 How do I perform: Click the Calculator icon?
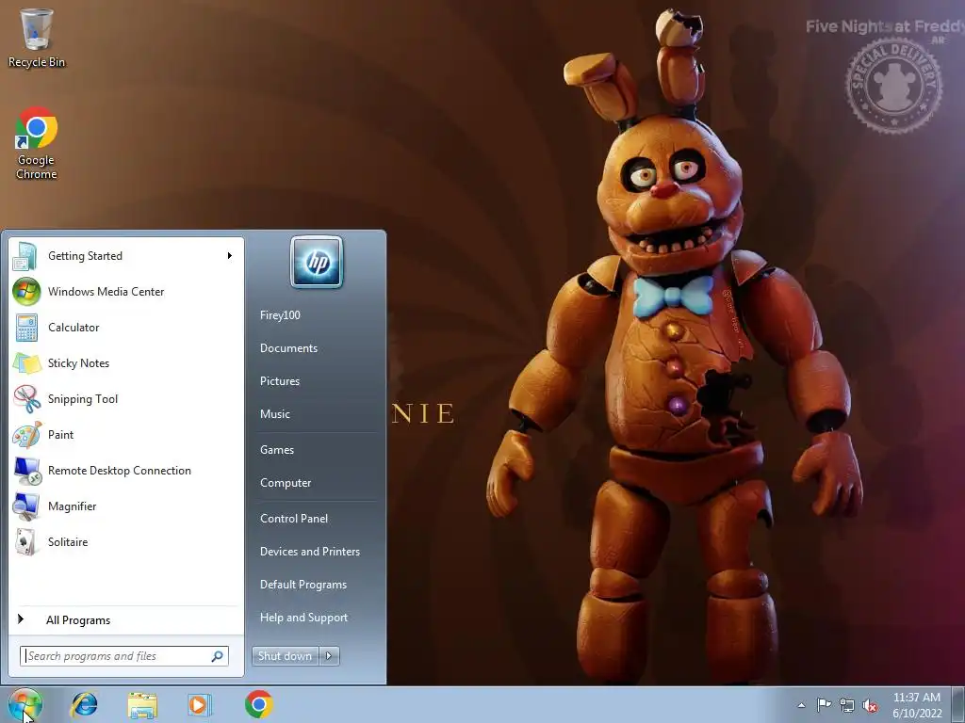[26, 327]
